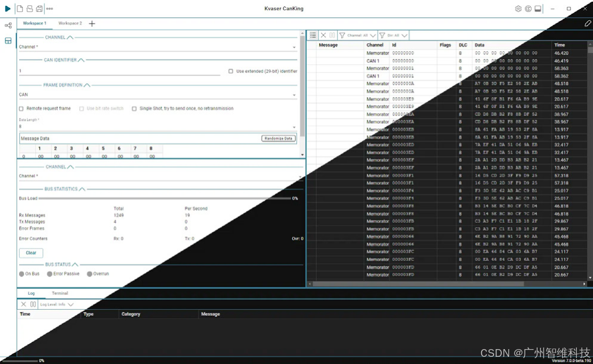Image resolution: width=593 pixels, height=364 pixels.
Task: Edit the workspace with the pencil icon
Action: (587, 23)
